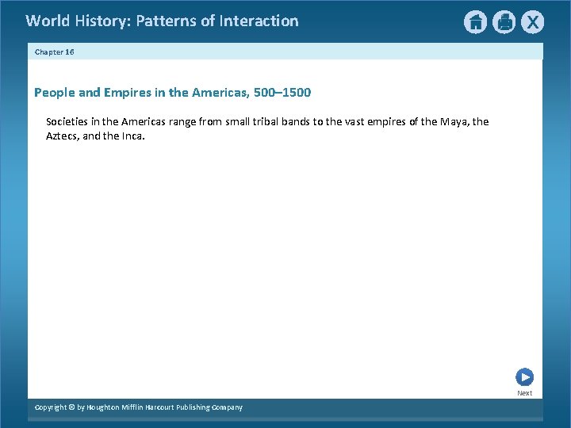Click the World History: Patterns of Interaction title
The height and width of the screenshot is (428, 571).
(x=162, y=21)
